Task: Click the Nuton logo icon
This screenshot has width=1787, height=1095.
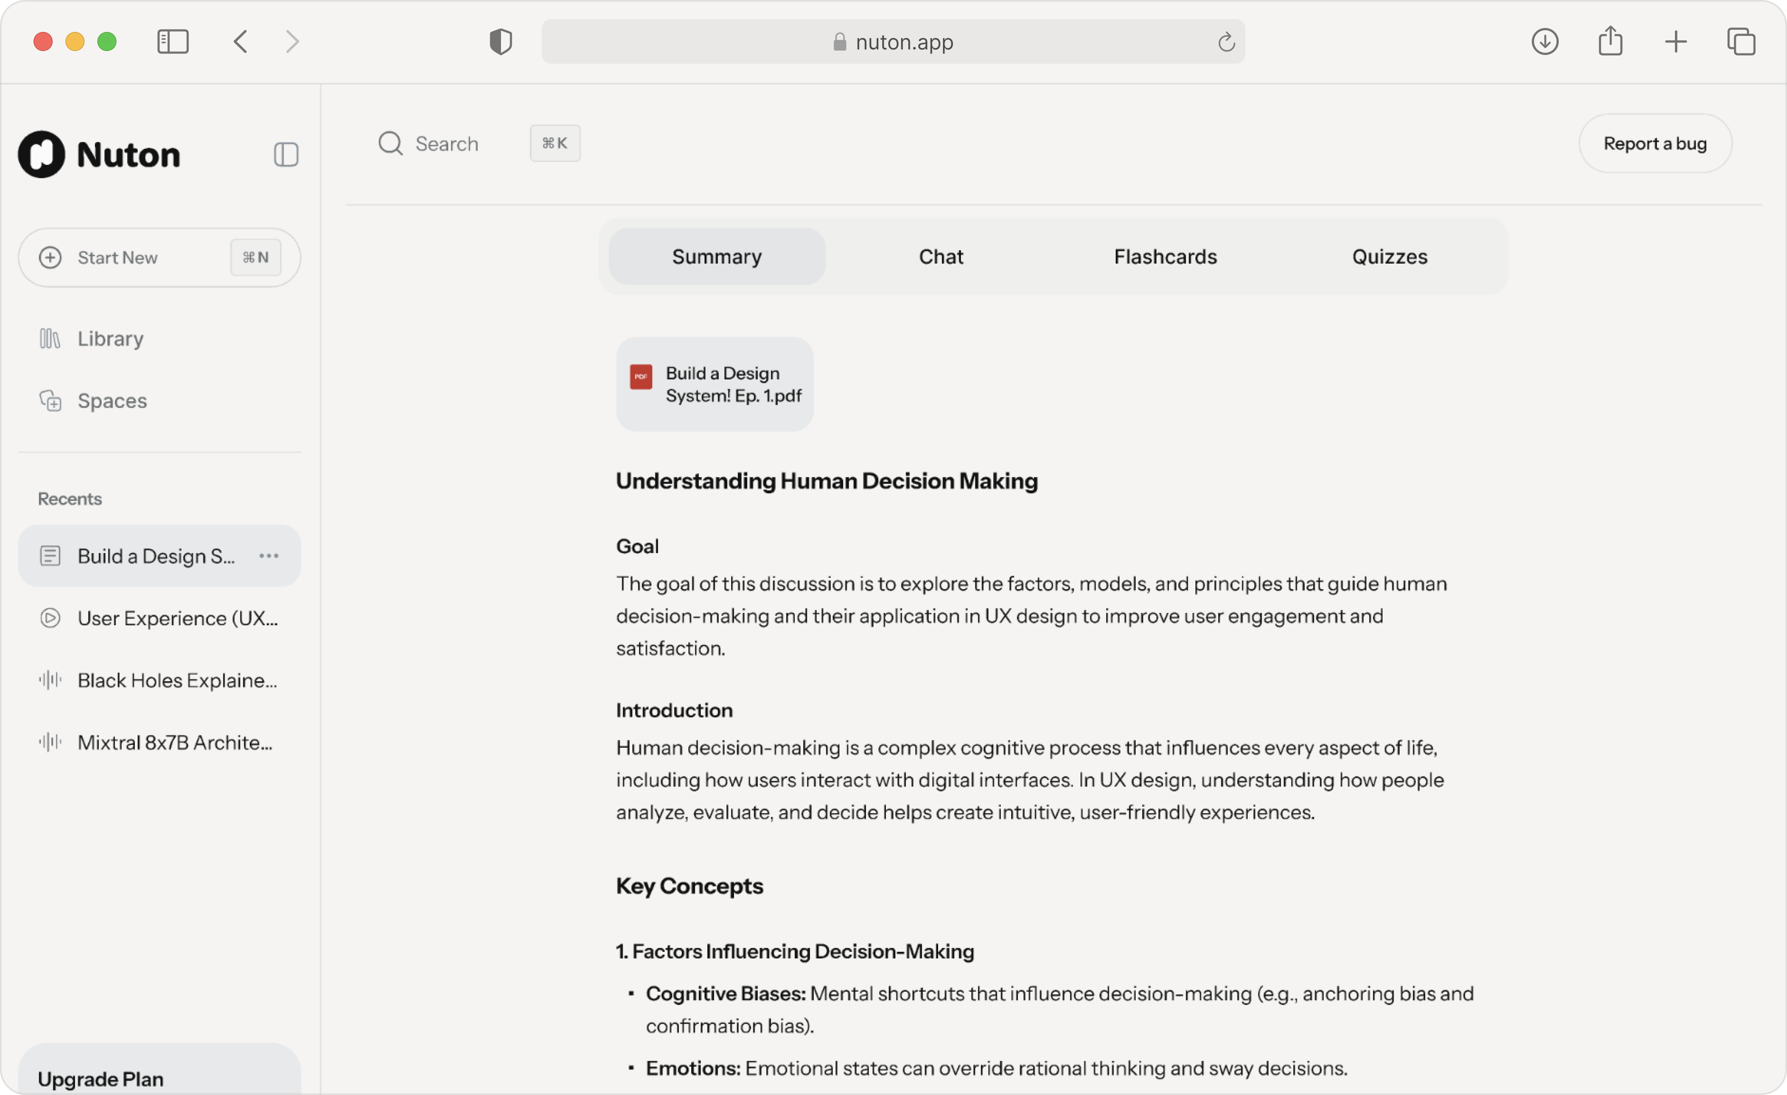Action: (x=41, y=154)
